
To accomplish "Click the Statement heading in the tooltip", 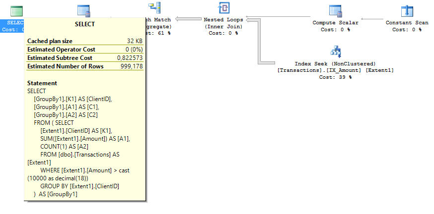I will click(42, 83).
